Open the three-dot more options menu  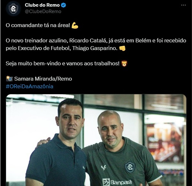click(183, 5)
